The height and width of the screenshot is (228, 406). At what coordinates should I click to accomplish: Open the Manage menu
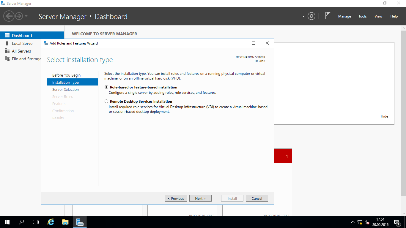344,16
